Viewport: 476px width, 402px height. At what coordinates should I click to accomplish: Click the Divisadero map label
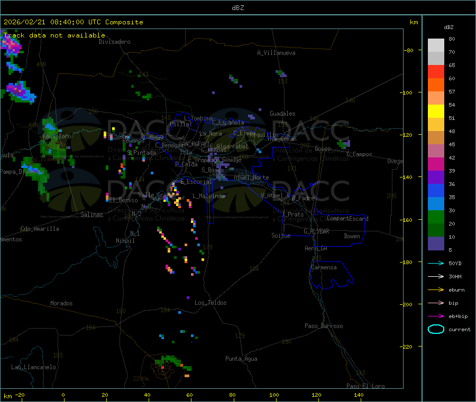point(114,42)
